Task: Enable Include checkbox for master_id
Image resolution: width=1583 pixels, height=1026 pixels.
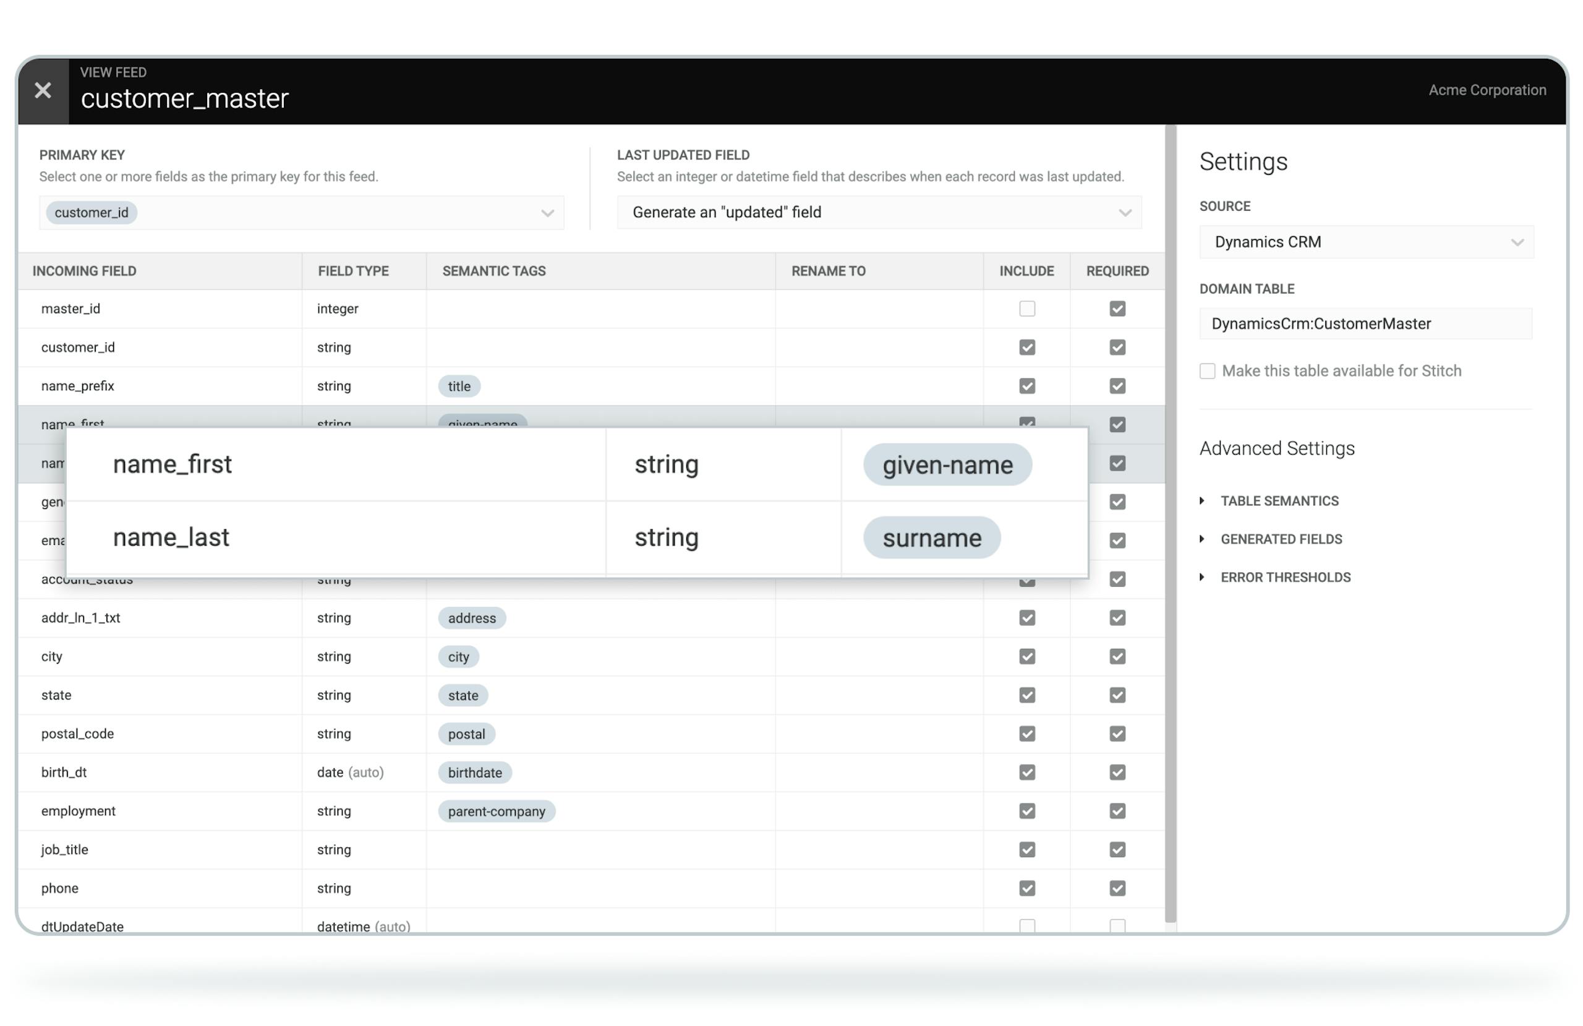Action: [1027, 309]
